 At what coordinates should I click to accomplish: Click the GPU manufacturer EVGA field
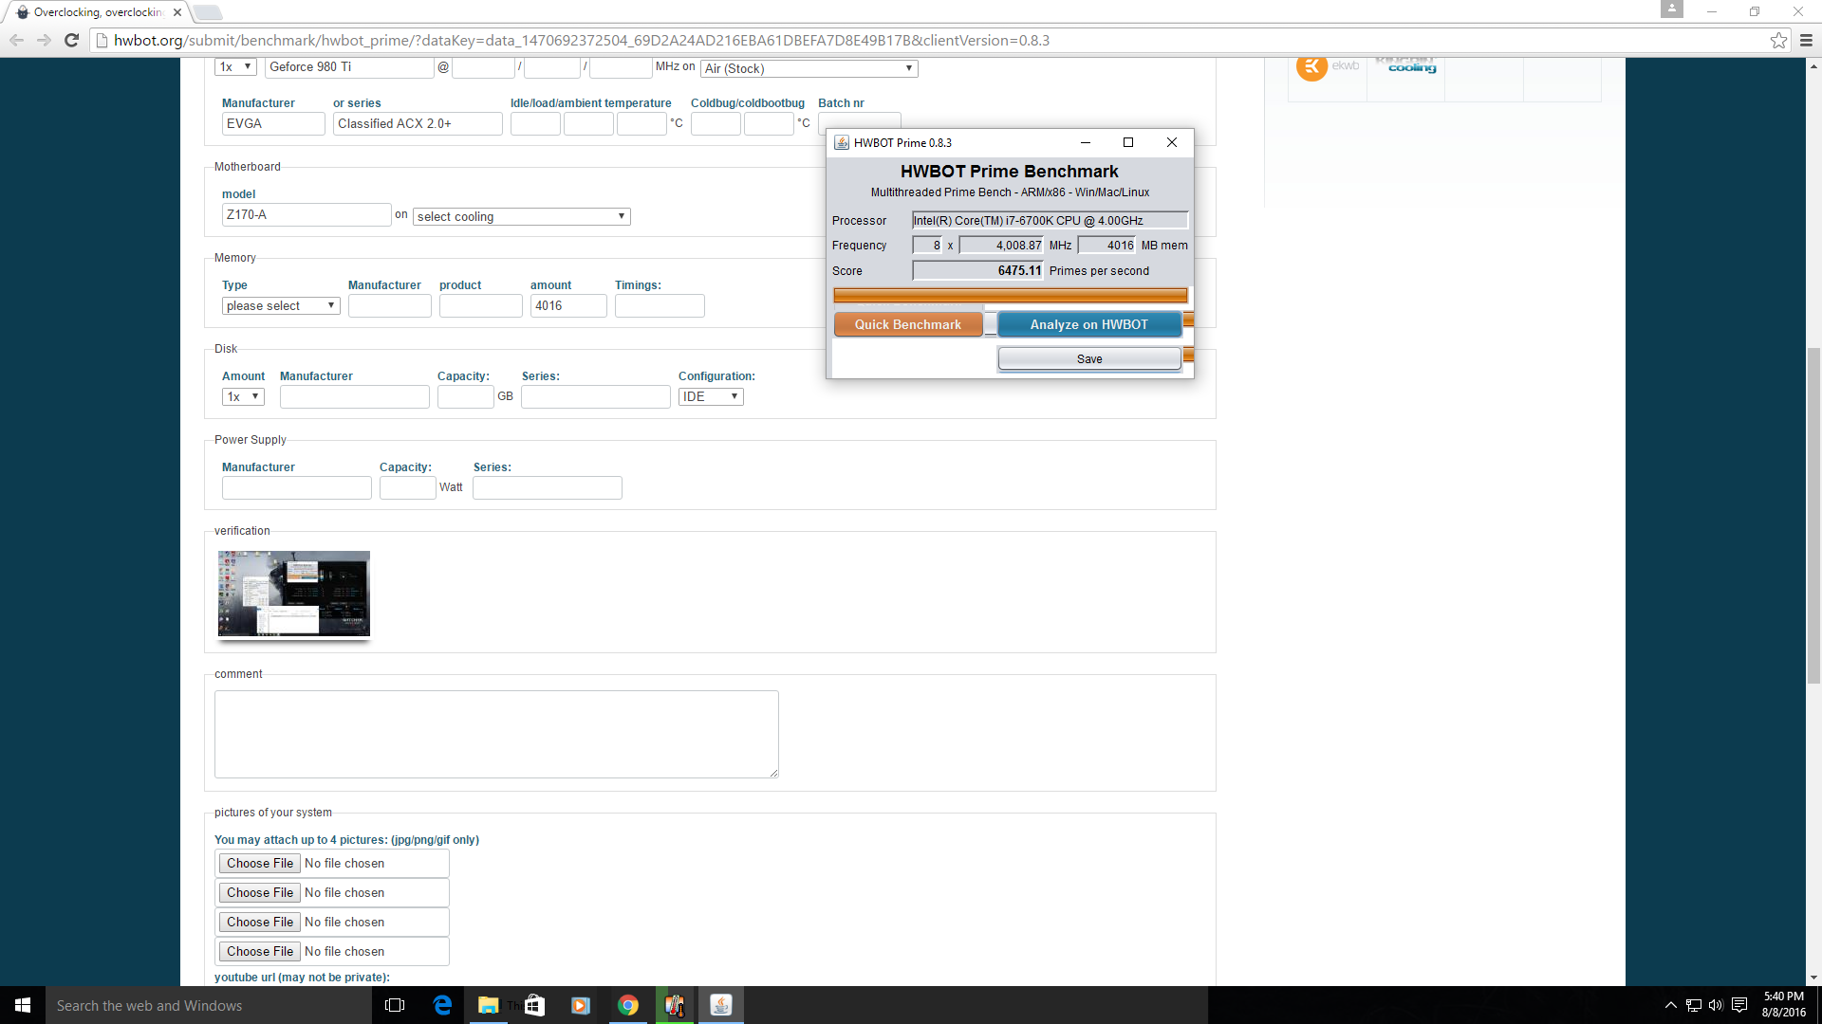[x=273, y=123]
